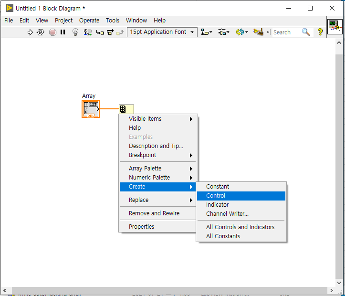Open the Help menu in the menu bar
The width and height of the screenshot is (345, 296).
click(159, 21)
